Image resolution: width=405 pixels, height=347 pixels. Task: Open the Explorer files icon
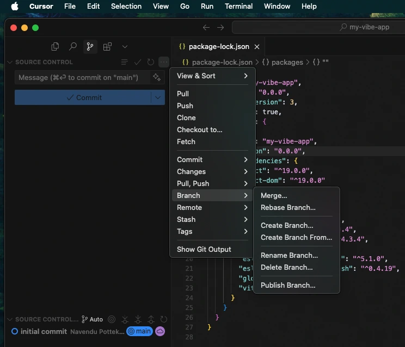(55, 47)
